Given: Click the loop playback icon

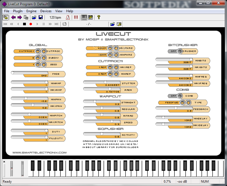Looking at the screenshot, I should pyautogui.click(x=65, y=24).
